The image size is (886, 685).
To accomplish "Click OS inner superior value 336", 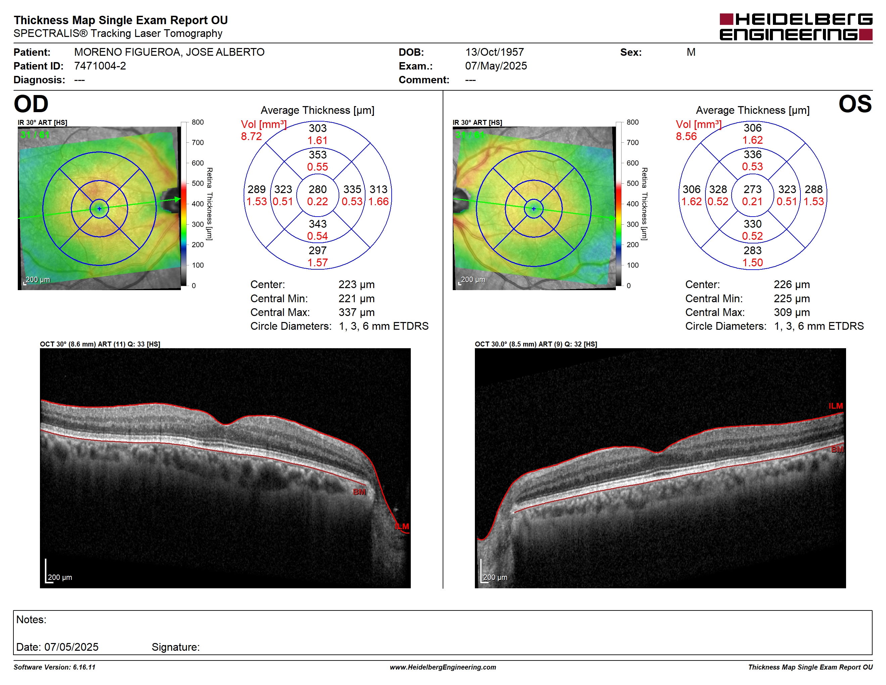I will (x=752, y=154).
